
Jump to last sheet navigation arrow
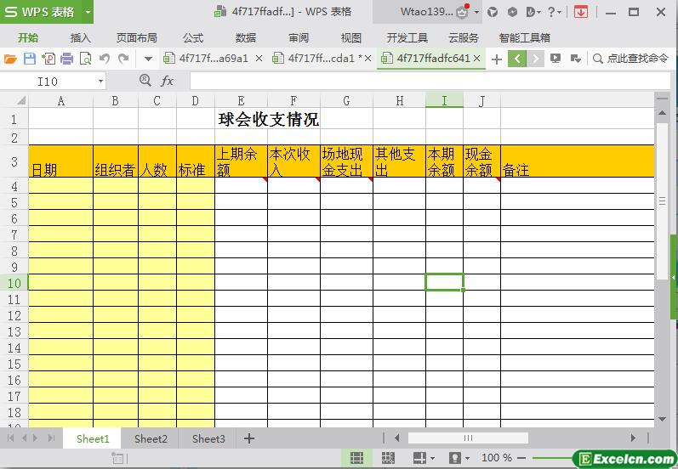pyautogui.click(x=51, y=438)
